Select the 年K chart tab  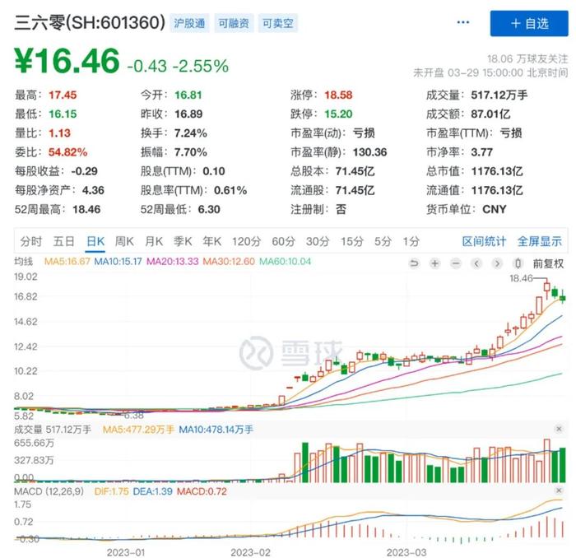(212, 241)
